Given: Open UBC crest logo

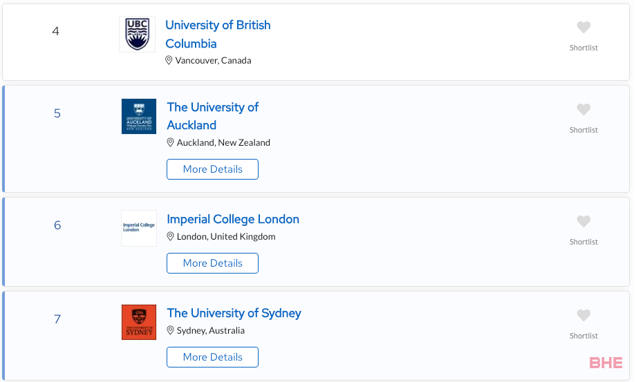Looking at the screenshot, I should (x=137, y=34).
